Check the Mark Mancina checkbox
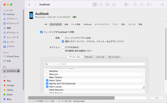Screen dimensions: 167x103 pyautogui.click(x=47, y=90)
